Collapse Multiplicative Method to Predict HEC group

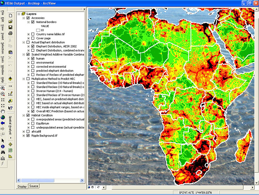24,79
